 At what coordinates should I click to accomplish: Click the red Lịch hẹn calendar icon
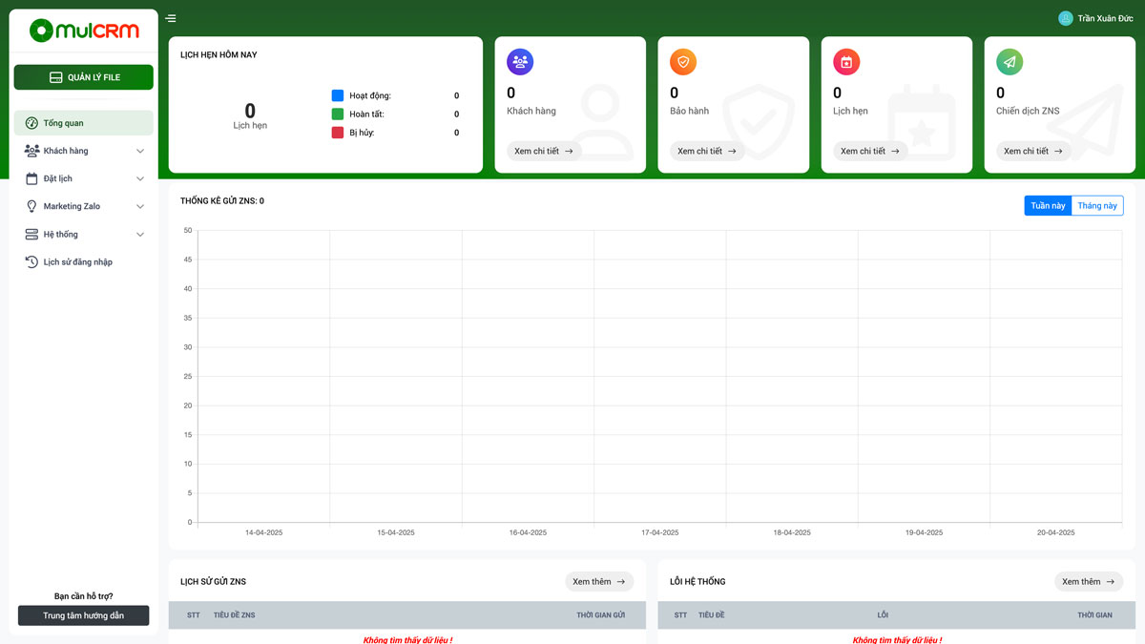[846, 62]
